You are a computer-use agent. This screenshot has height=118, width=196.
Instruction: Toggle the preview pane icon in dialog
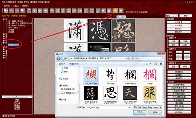[155, 64]
